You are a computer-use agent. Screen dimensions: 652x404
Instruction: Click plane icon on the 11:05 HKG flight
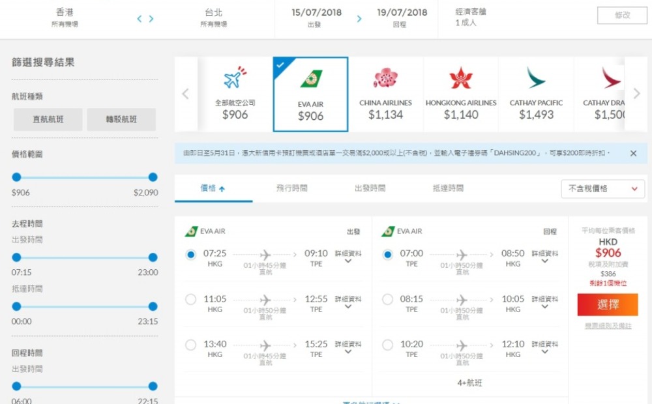tap(265, 300)
